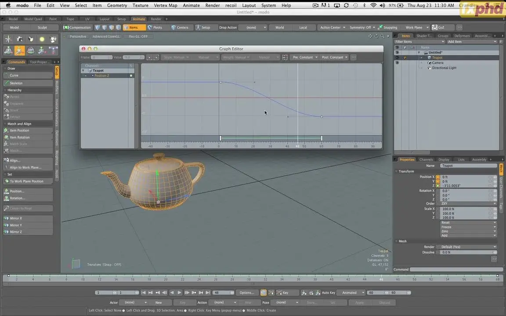The height and width of the screenshot is (316, 506).
Task: Click the Compensation toolbar button
Action: click(77, 27)
